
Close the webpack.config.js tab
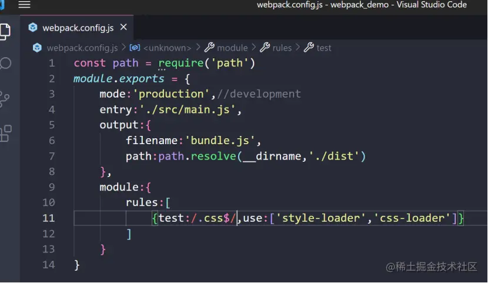coord(123,28)
